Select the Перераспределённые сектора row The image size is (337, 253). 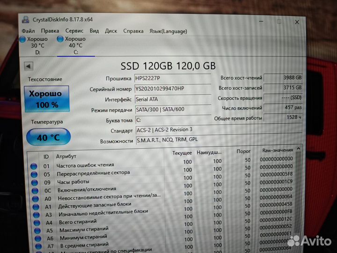(161, 171)
